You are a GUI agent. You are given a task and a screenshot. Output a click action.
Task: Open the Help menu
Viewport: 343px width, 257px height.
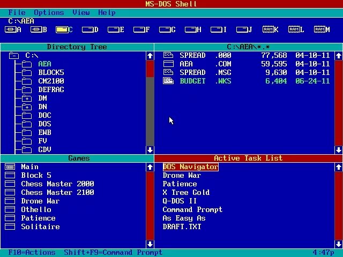[107, 12]
